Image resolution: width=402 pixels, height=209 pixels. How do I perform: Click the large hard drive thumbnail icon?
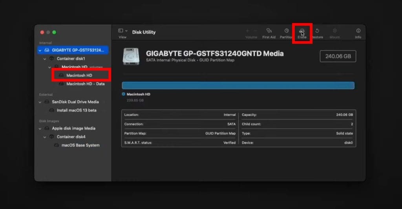(x=131, y=56)
